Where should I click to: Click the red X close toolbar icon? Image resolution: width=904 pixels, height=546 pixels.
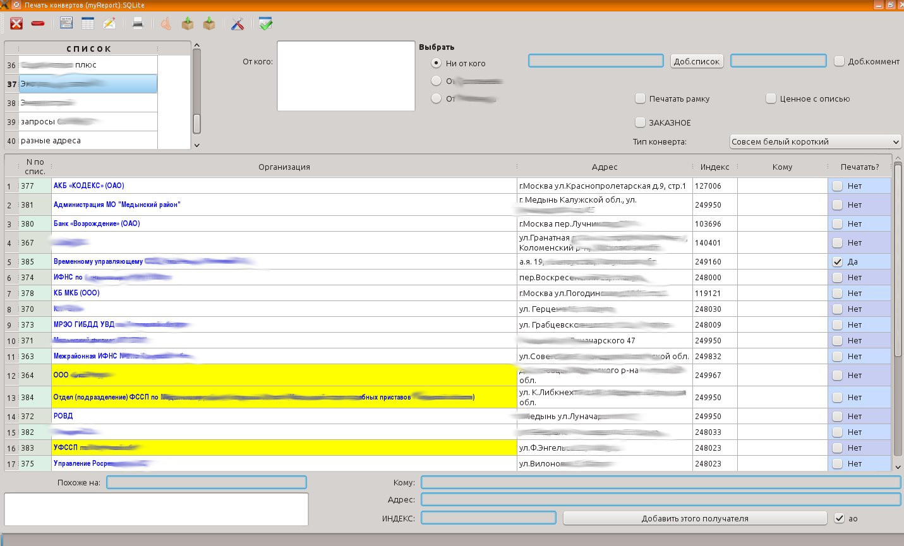pyautogui.click(x=16, y=24)
